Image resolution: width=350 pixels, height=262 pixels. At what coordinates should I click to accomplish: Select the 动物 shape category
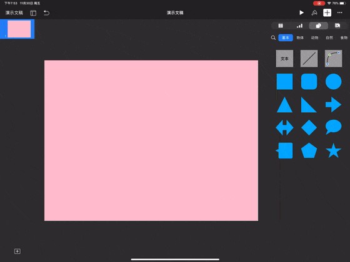(x=314, y=37)
